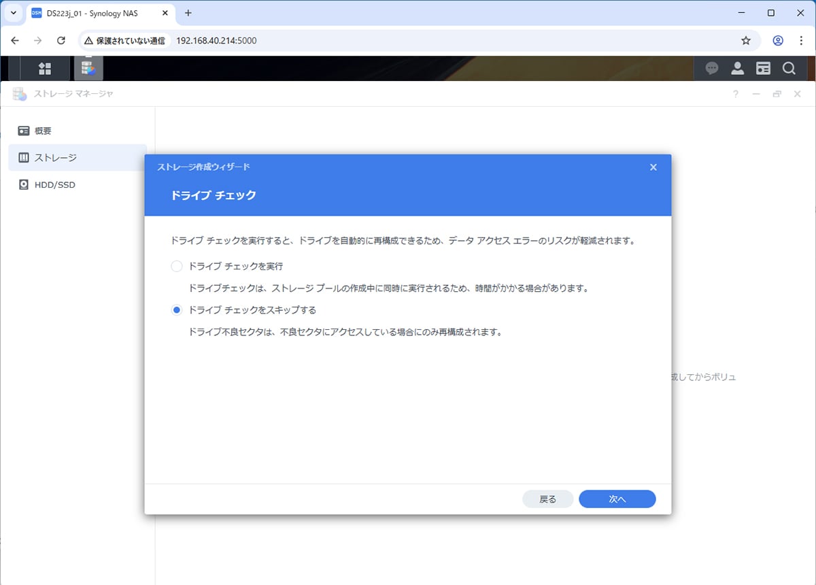Reload the browser page
This screenshot has height=585, width=816.
tap(61, 41)
